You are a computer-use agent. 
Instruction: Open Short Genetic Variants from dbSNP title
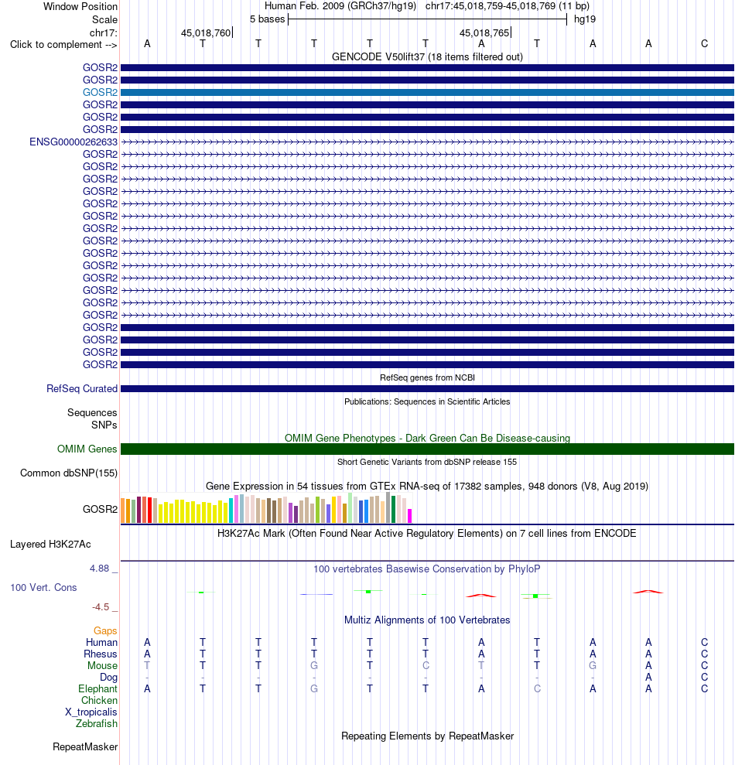427,462
